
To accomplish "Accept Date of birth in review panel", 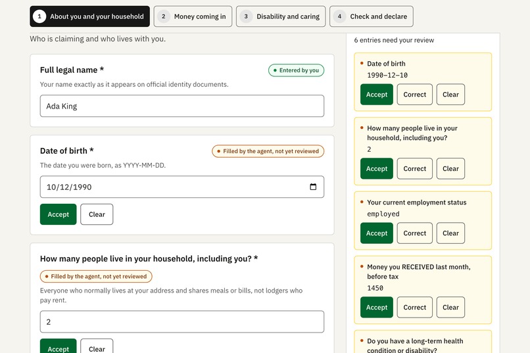I will click(377, 94).
